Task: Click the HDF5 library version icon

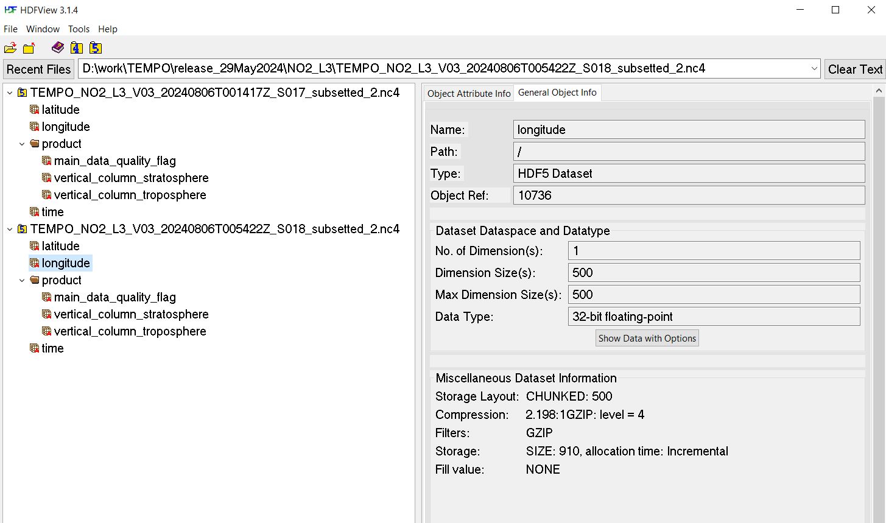Action: tap(95, 48)
